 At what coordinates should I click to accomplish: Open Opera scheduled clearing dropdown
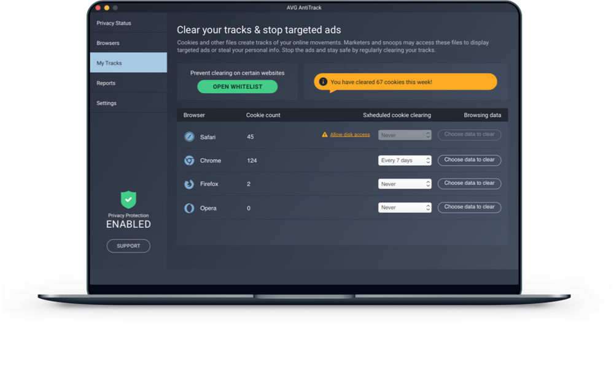pyautogui.click(x=405, y=207)
